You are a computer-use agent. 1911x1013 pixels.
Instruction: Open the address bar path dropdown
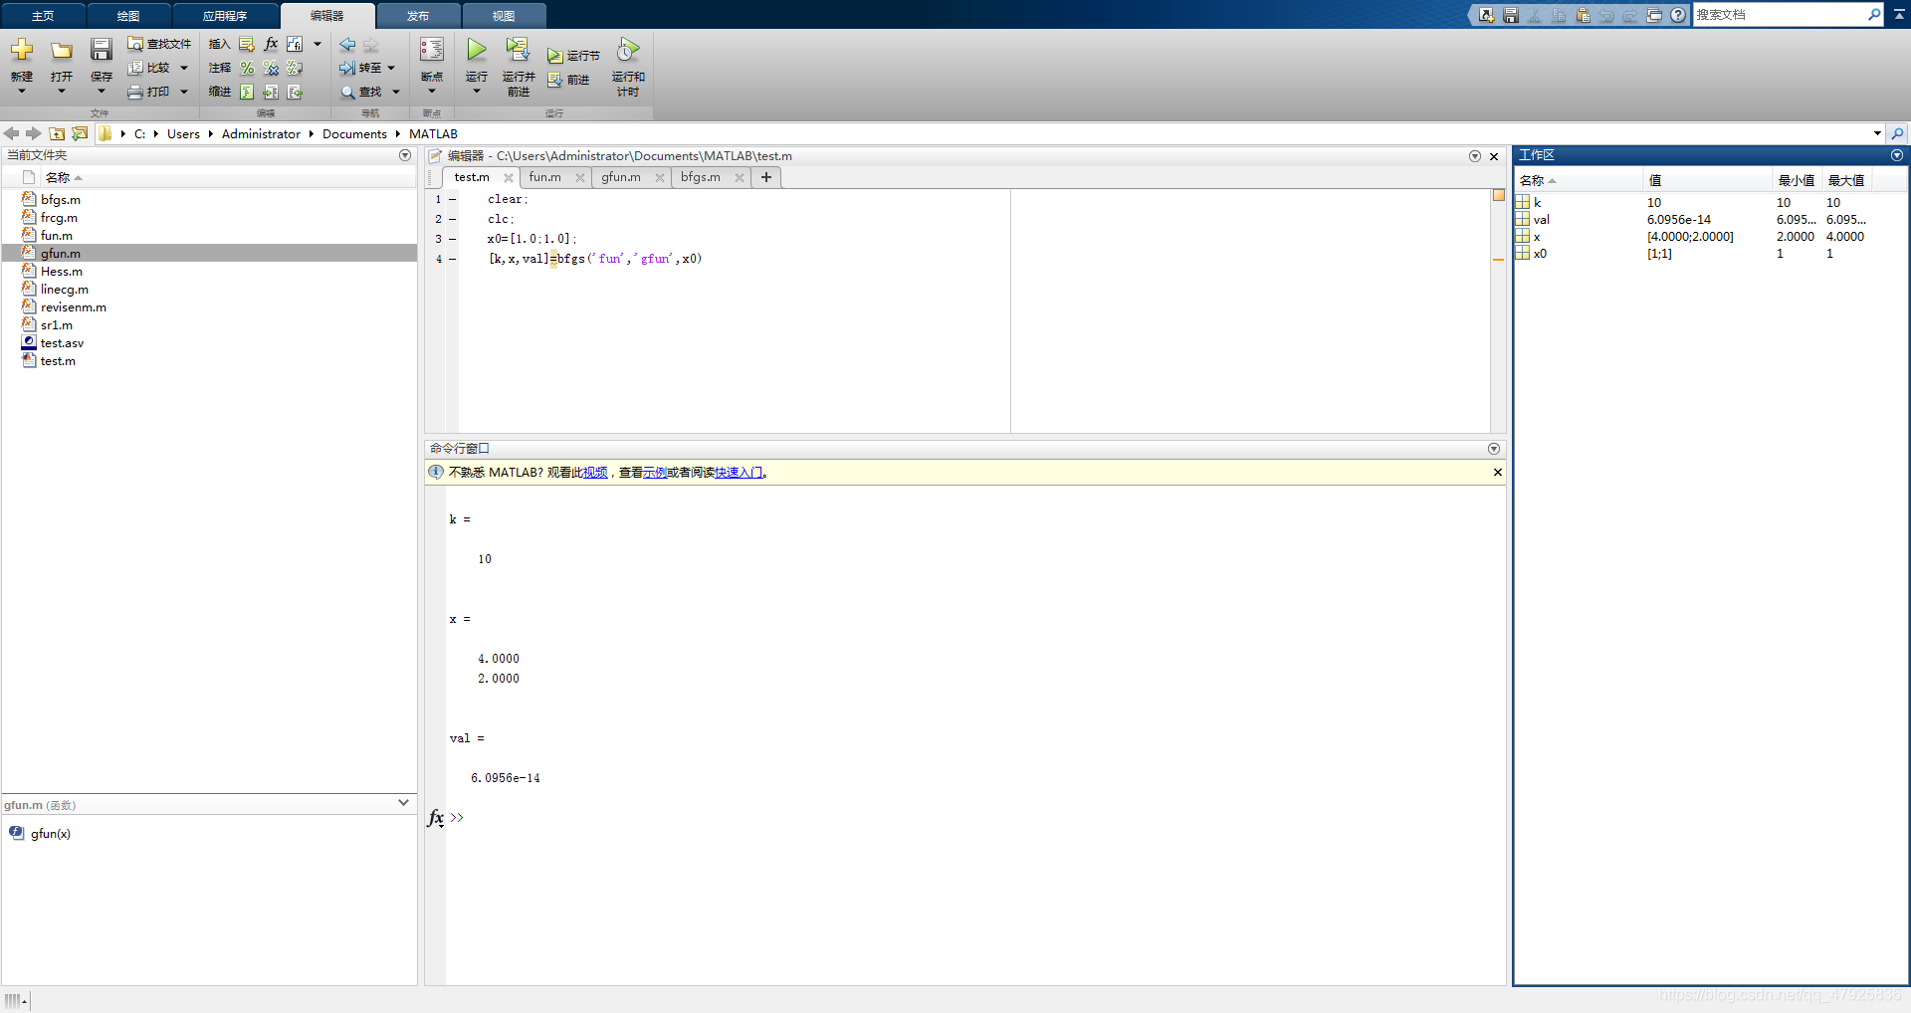click(1877, 133)
